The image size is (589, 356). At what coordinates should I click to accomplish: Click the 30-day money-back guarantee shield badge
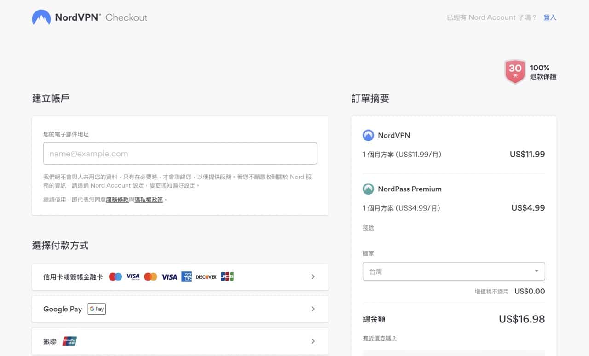point(515,71)
